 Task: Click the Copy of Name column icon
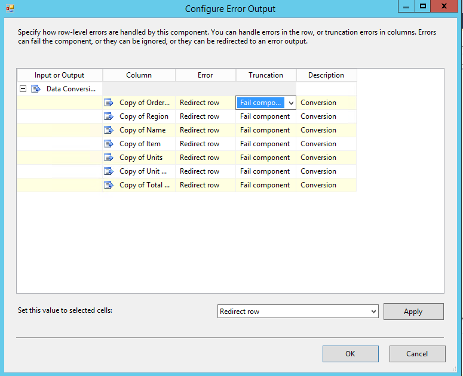coord(109,130)
